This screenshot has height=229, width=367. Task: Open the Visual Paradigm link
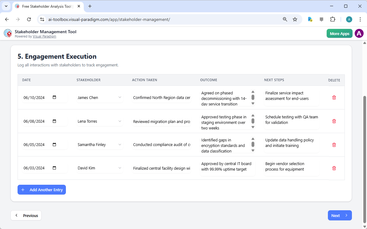click(44, 36)
